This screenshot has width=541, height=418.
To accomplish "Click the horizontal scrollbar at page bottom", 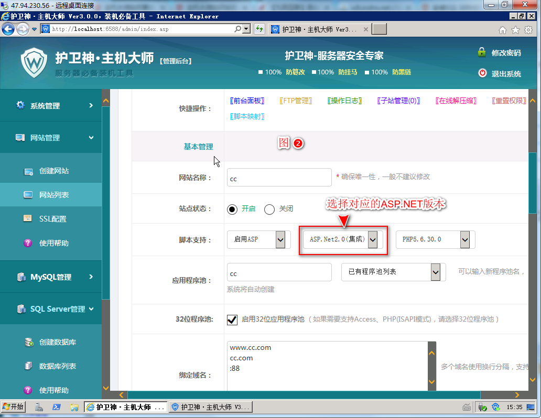I will [304, 395].
